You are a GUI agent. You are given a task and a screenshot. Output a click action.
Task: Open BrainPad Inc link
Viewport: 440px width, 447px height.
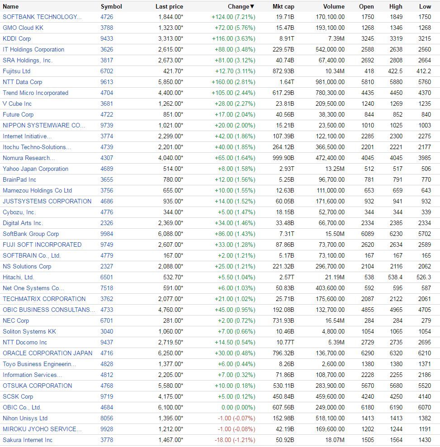19,179
